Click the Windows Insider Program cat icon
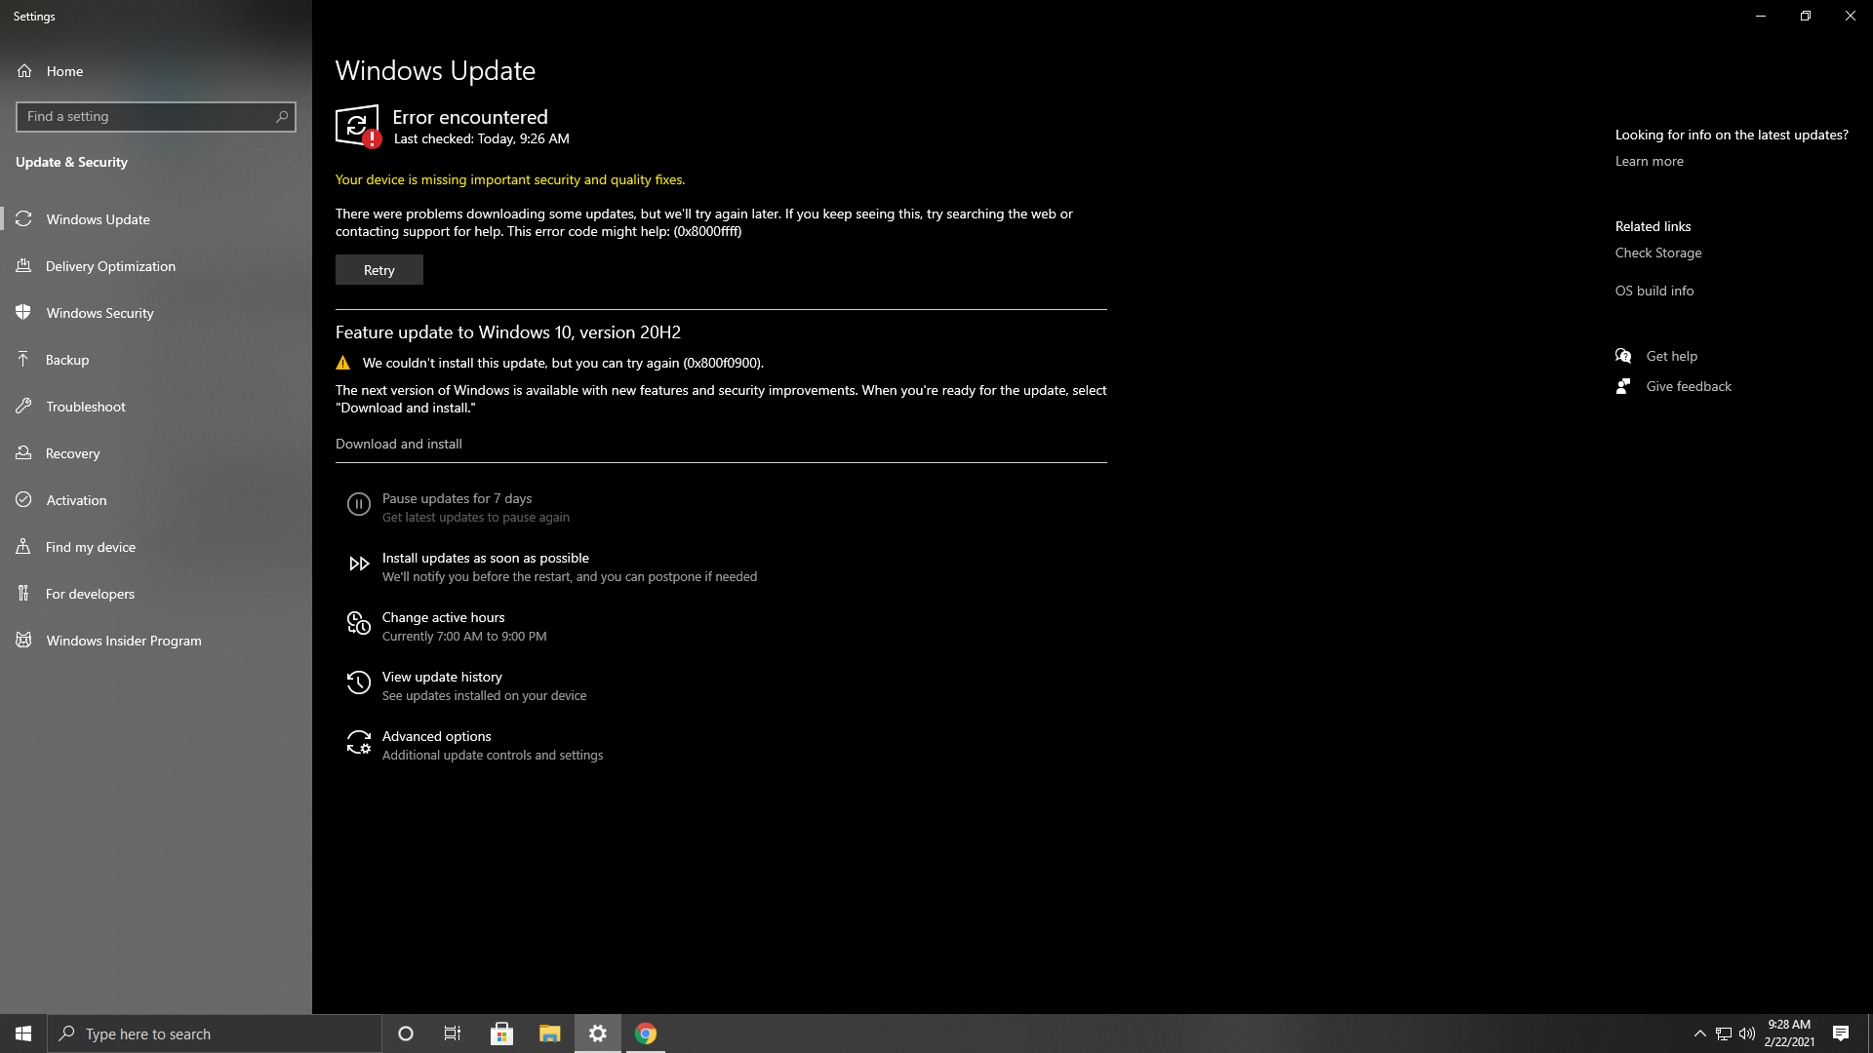 [23, 640]
